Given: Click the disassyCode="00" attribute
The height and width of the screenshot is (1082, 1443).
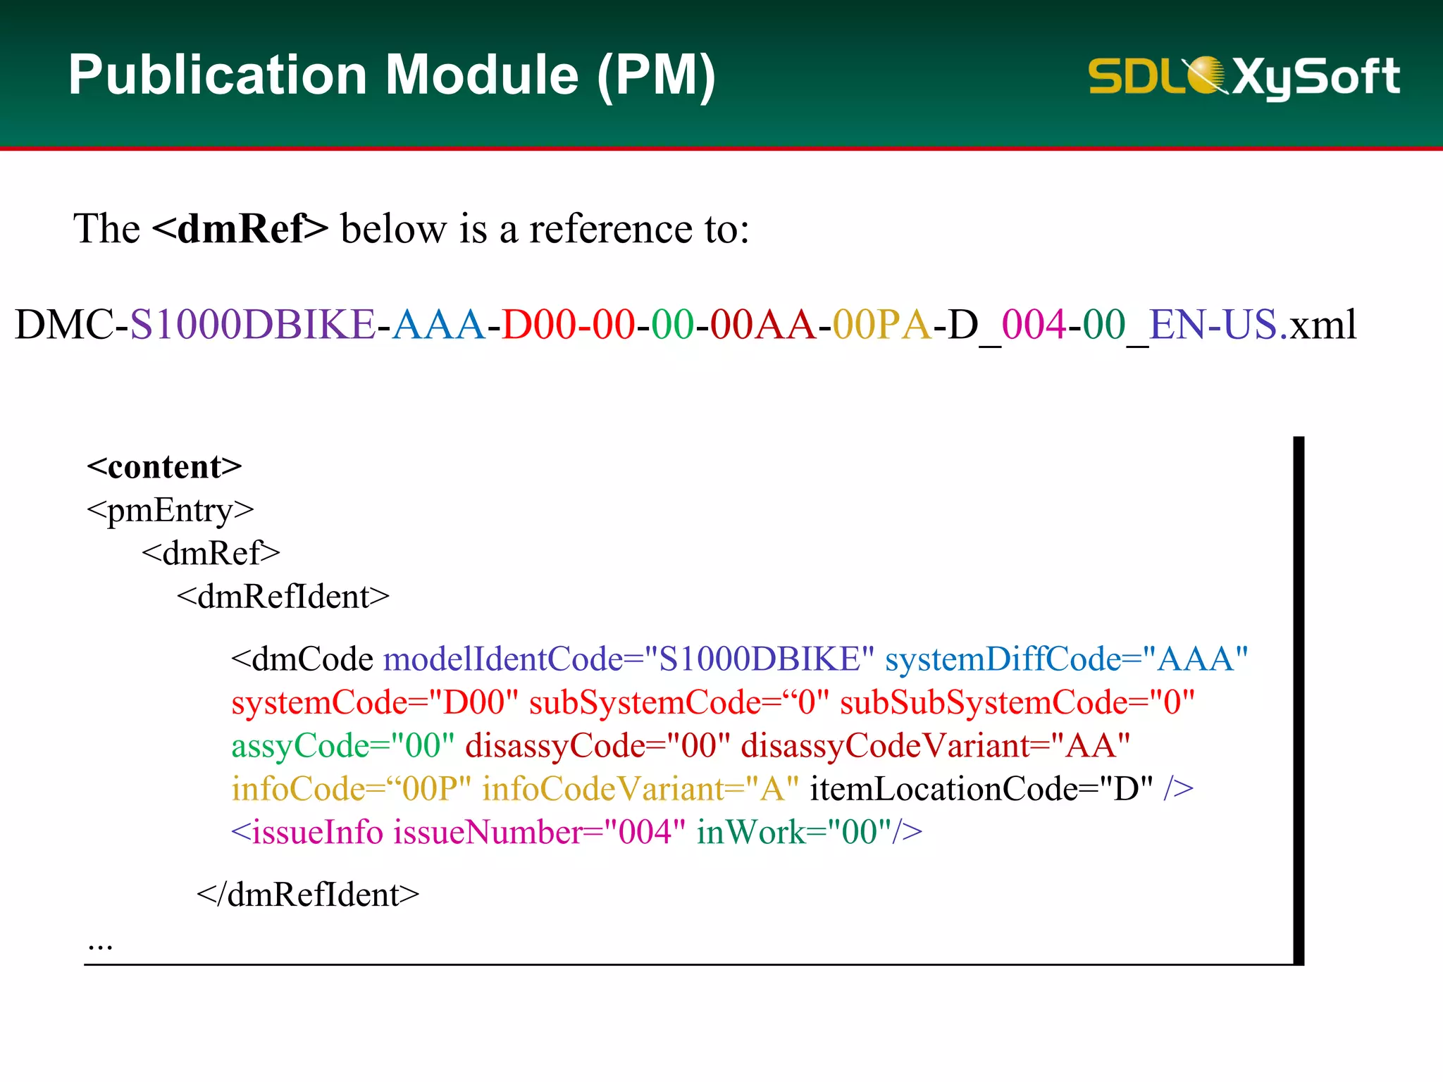Looking at the screenshot, I should [x=597, y=745].
